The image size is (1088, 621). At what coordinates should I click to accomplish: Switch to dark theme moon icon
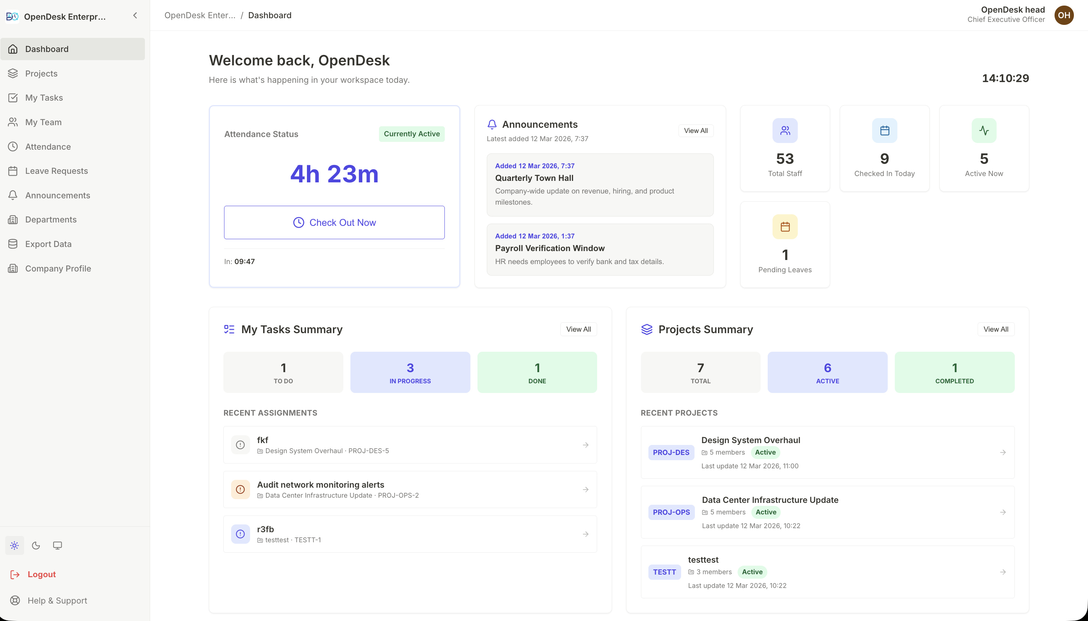[x=36, y=546]
